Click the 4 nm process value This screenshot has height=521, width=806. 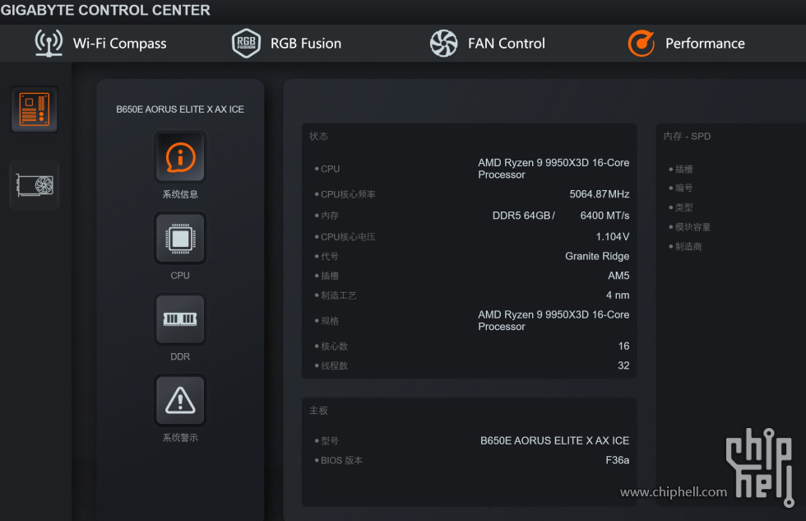click(x=618, y=295)
